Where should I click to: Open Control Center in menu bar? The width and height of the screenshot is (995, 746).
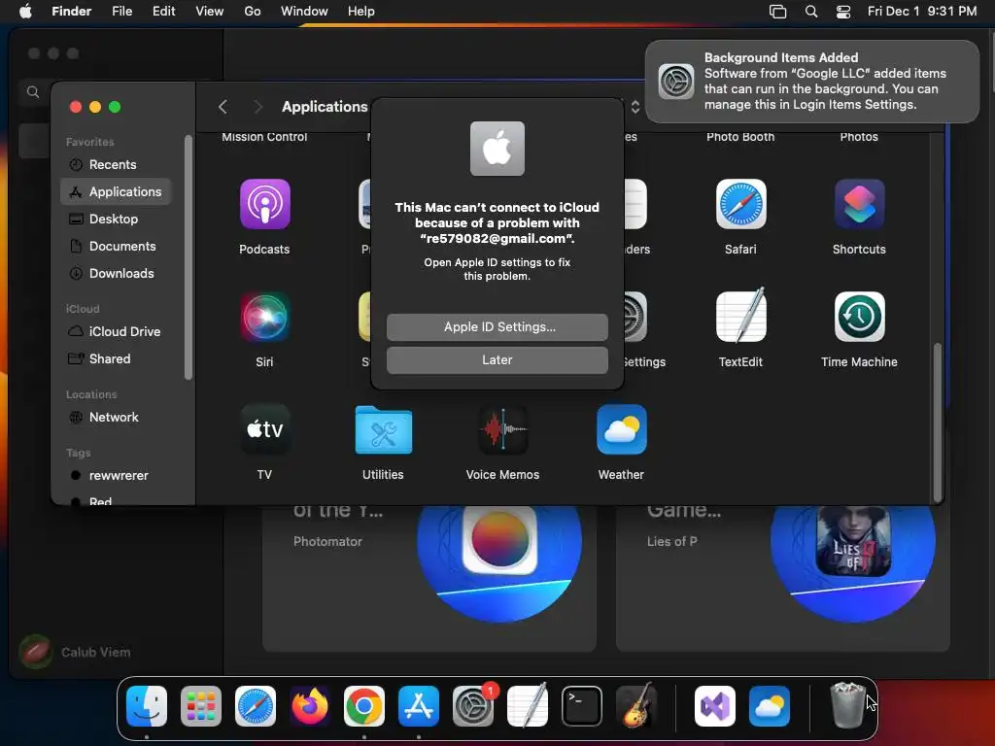pos(843,12)
